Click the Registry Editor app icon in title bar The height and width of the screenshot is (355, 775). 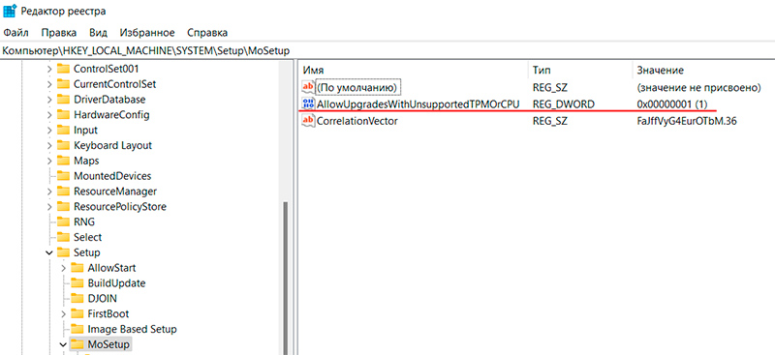pos(10,11)
